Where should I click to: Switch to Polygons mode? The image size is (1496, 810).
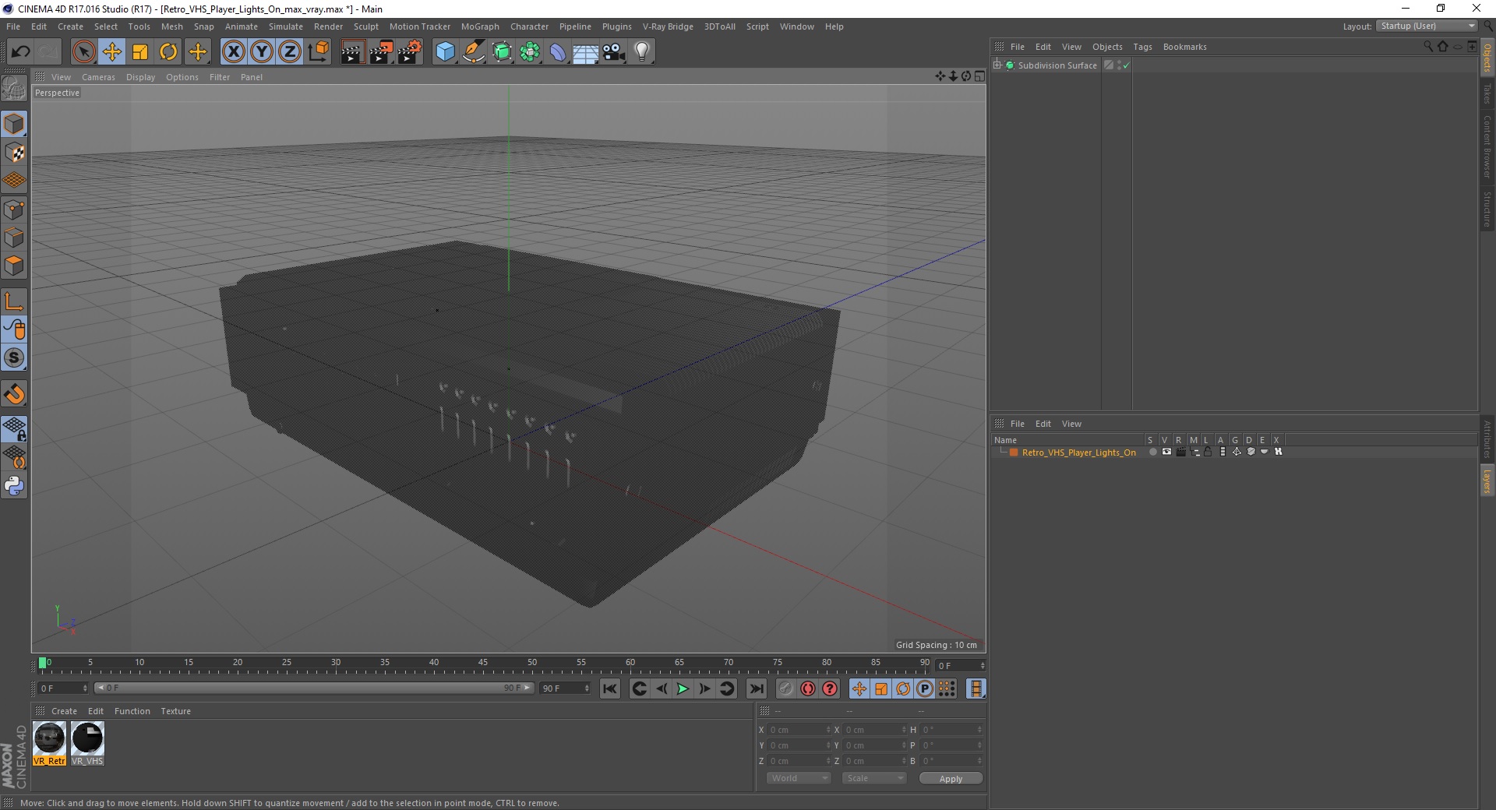click(x=14, y=266)
